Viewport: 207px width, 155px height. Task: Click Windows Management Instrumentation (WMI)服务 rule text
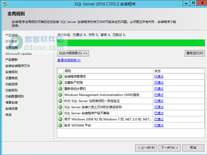[102, 95]
